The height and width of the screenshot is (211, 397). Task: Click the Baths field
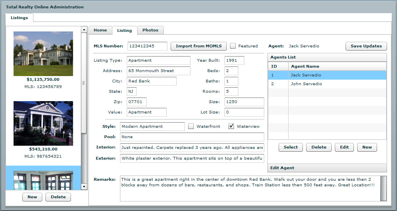tap(231, 81)
